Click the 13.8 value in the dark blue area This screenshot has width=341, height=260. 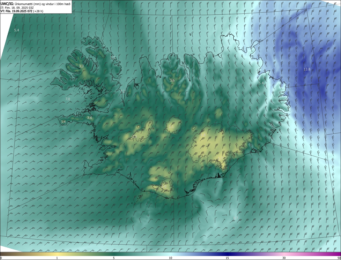tap(307, 69)
